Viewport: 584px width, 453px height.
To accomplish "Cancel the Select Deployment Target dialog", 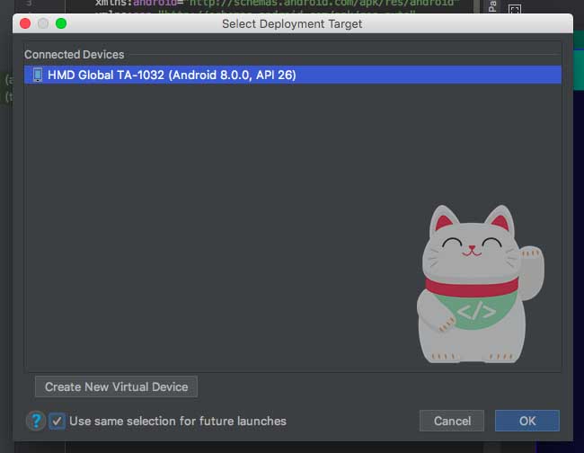I will click(x=452, y=421).
